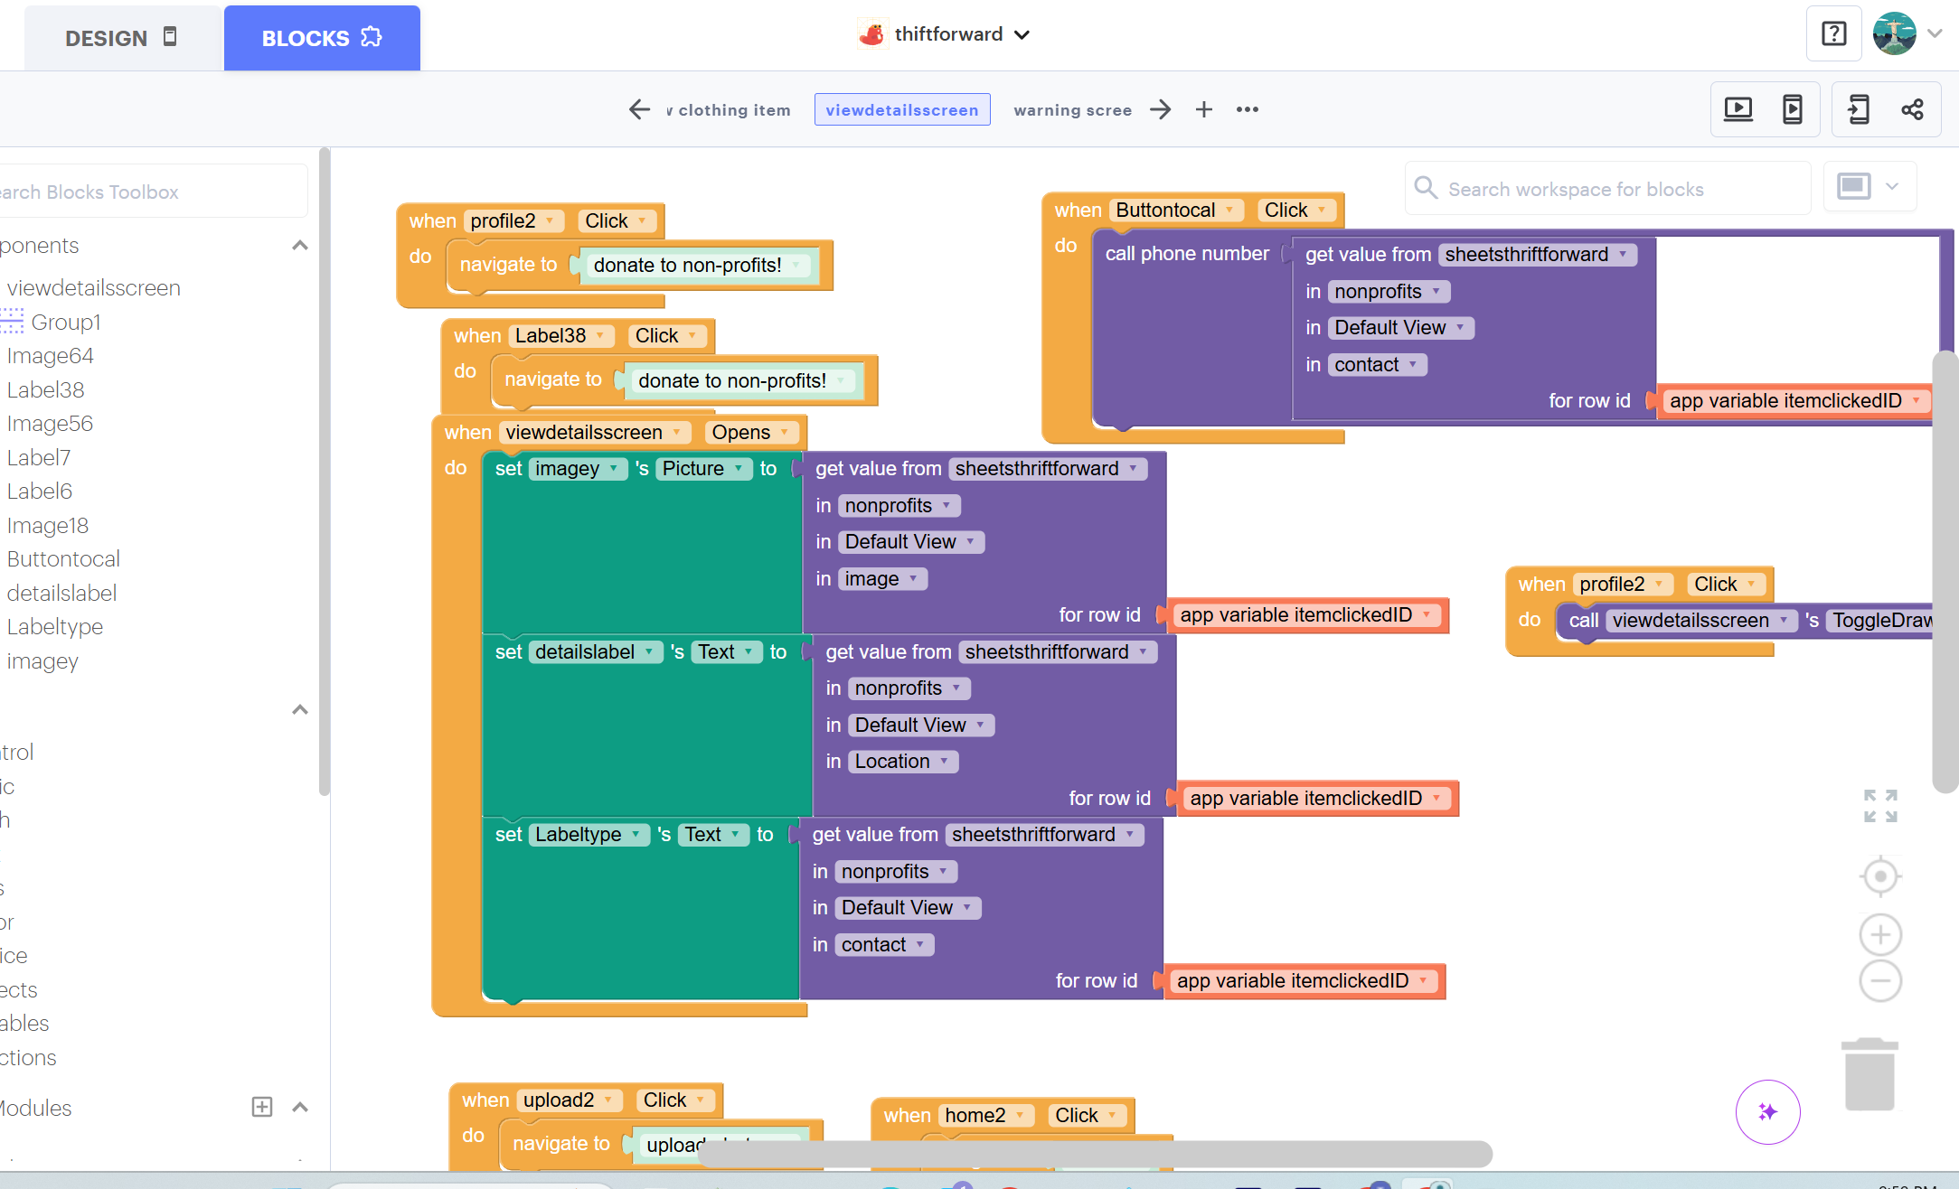Click the workspace zoom-in plus button
This screenshot has height=1189, width=1959.
[1880, 934]
